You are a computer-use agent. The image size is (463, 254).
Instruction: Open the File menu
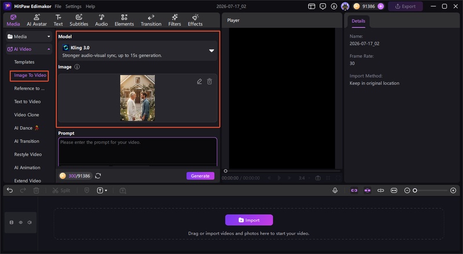(58, 6)
